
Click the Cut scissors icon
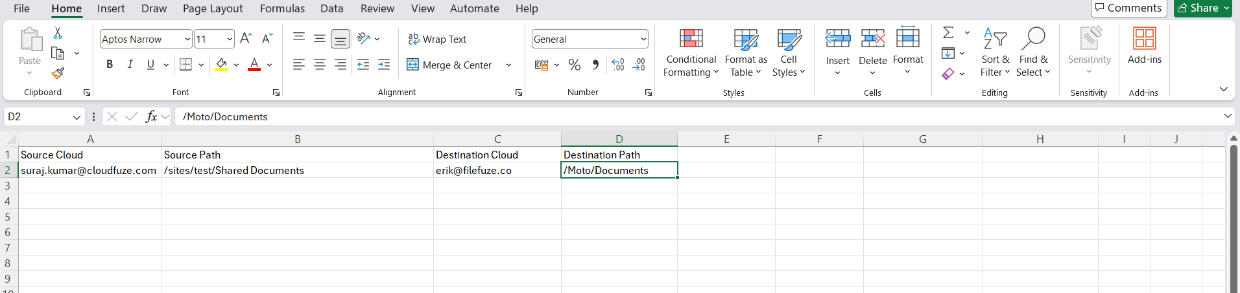(x=58, y=32)
